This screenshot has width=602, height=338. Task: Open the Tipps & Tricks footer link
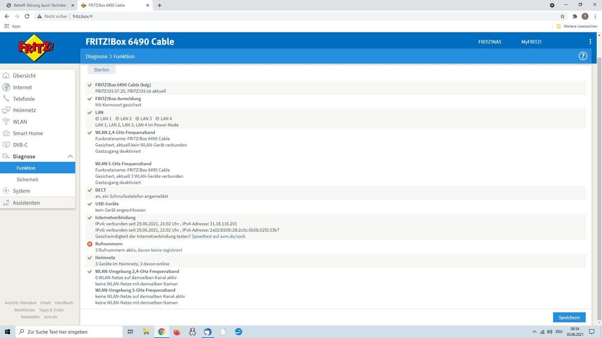[51, 310]
